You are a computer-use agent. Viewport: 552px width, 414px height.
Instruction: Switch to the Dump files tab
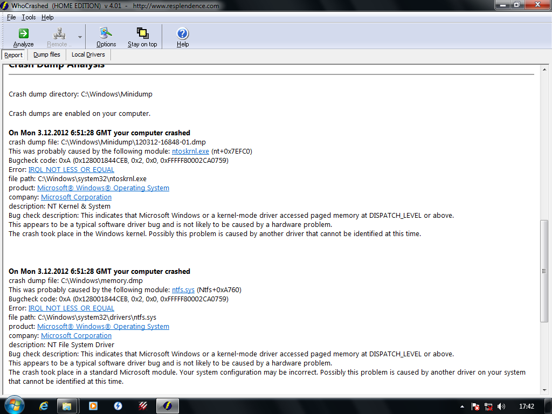coord(47,54)
